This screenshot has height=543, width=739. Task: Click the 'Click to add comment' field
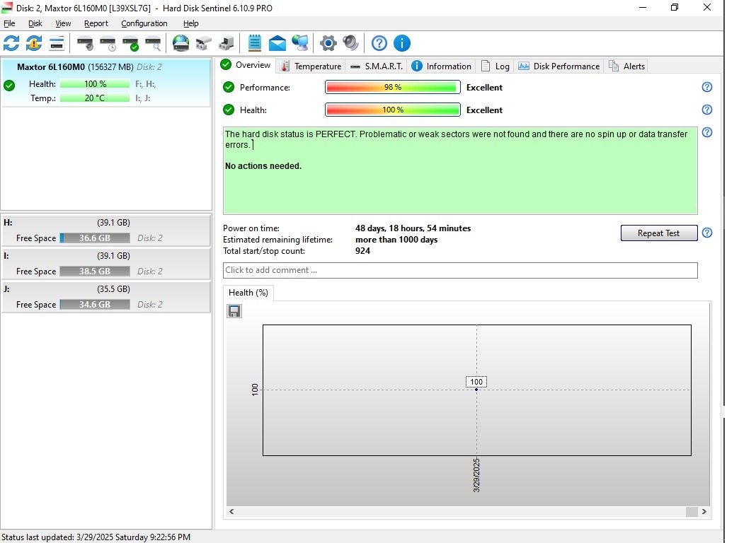click(460, 270)
